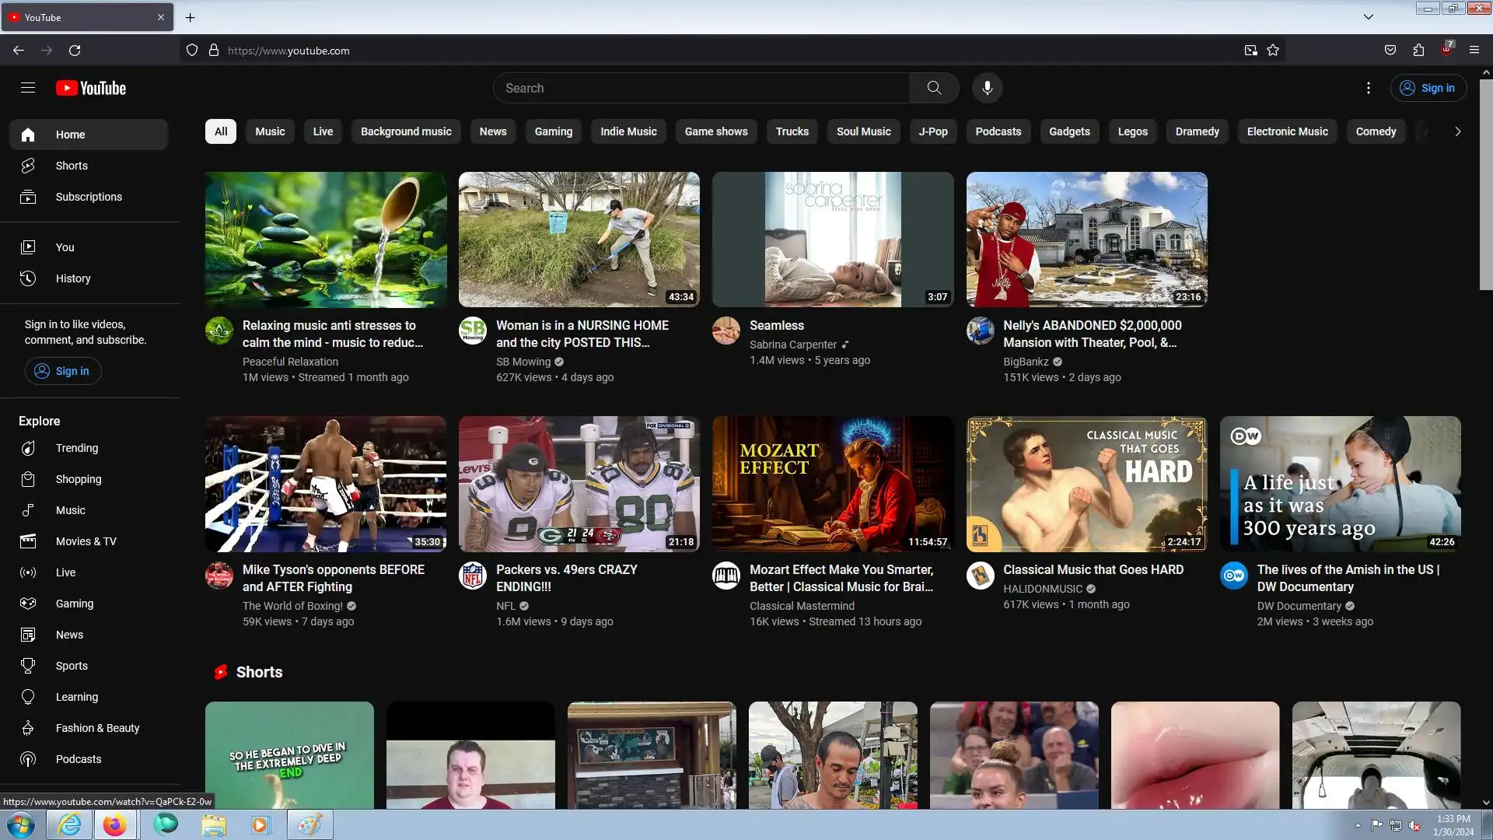
Task: Open the Firefox tab list dropdown arrow
Action: pyautogui.click(x=1369, y=17)
